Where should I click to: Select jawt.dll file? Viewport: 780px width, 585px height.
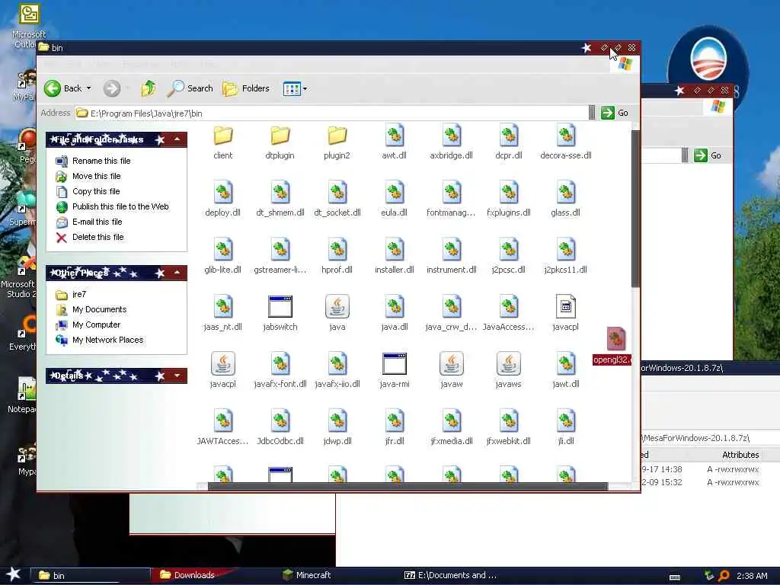point(566,371)
